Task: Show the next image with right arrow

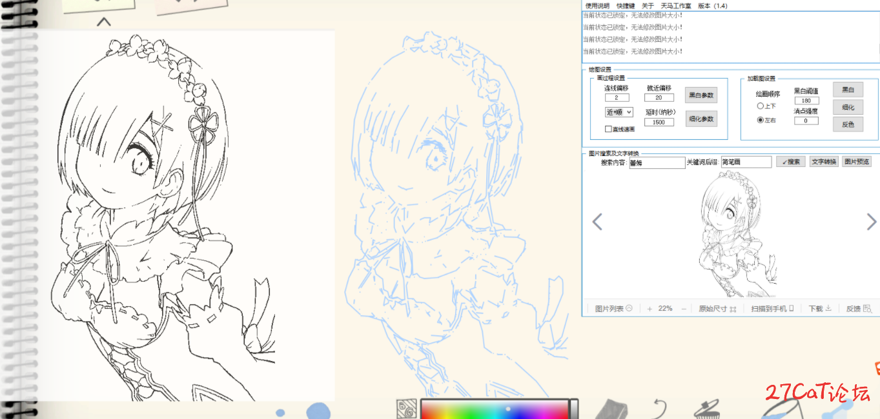Action: (x=871, y=222)
